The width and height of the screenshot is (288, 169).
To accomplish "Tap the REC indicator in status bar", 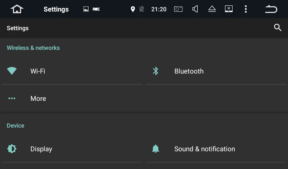I will pyautogui.click(x=96, y=9).
